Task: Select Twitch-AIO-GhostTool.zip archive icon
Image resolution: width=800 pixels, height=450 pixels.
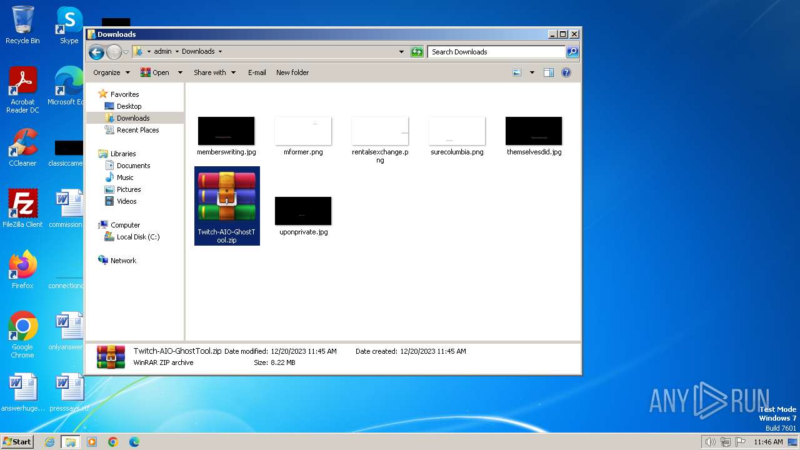Action: tap(227, 197)
